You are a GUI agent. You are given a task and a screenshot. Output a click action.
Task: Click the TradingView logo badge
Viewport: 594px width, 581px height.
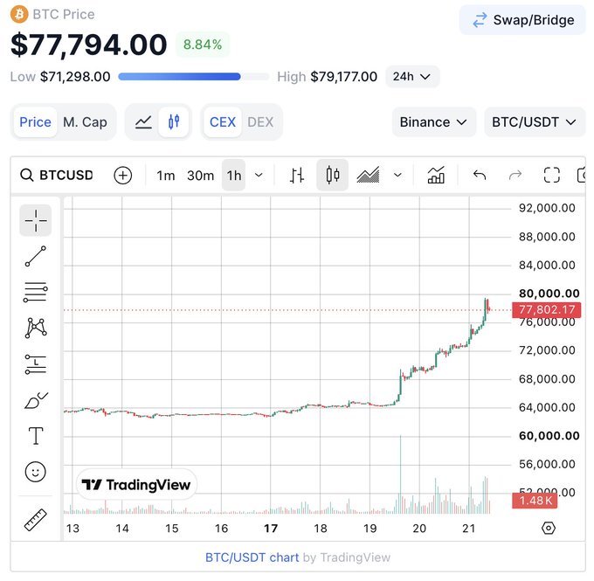click(136, 484)
